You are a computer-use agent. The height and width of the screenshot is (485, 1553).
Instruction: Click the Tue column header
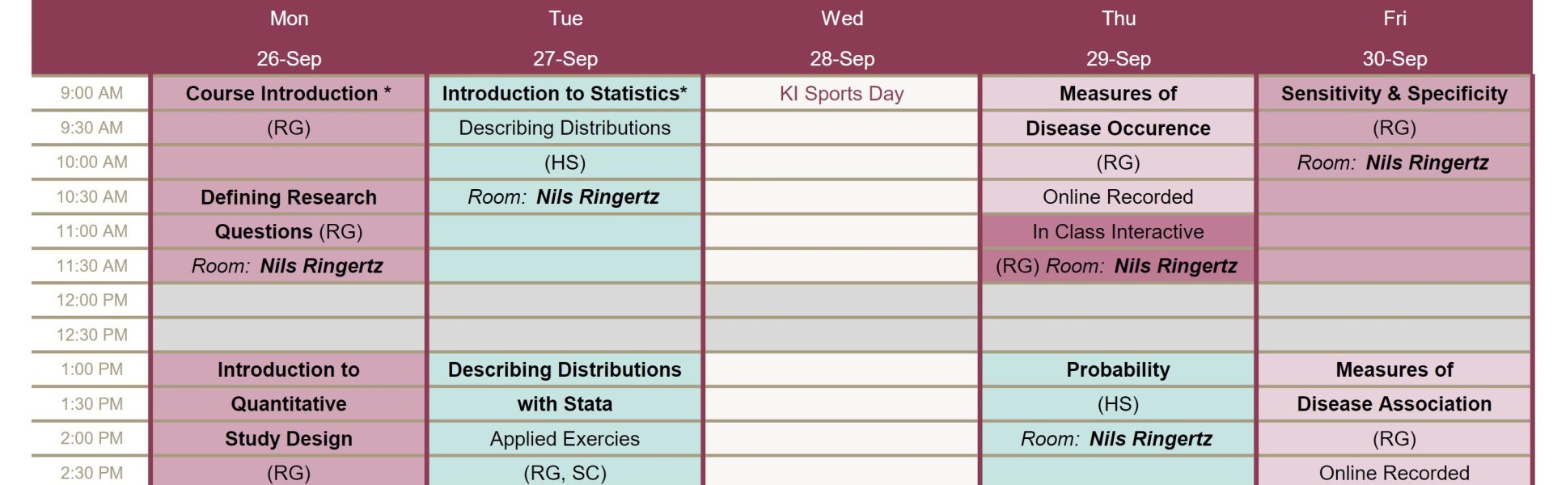(565, 38)
